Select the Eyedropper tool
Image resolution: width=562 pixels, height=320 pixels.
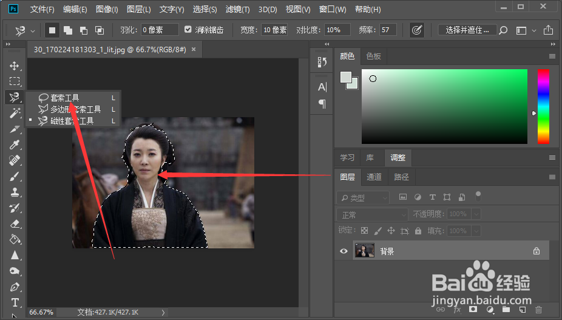pyautogui.click(x=15, y=145)
